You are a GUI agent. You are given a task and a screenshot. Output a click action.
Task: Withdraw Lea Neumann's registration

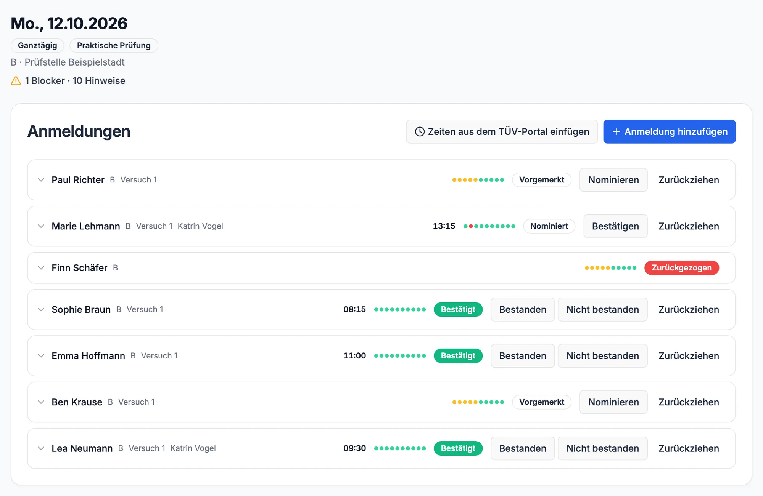tap(689, 448)
